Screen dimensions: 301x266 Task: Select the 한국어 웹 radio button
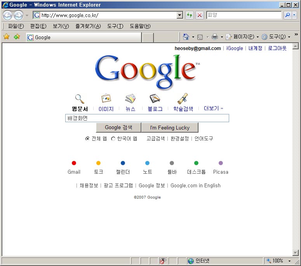click(x=113, y=138)
